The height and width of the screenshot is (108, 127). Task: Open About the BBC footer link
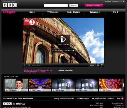click(118, 103)
